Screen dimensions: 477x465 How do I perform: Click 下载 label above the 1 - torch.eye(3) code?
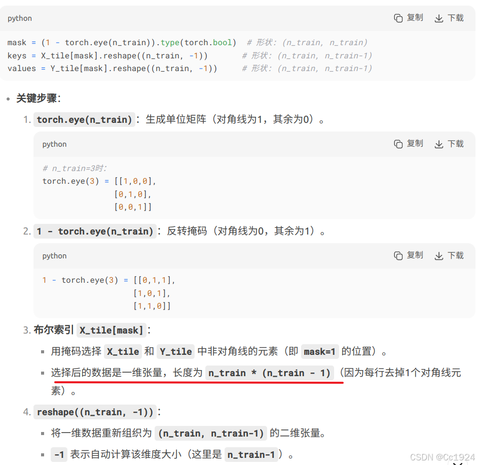point(456,255)
